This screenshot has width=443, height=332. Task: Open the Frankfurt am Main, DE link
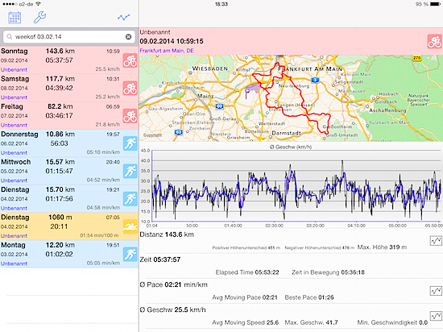tap(167, 51)
